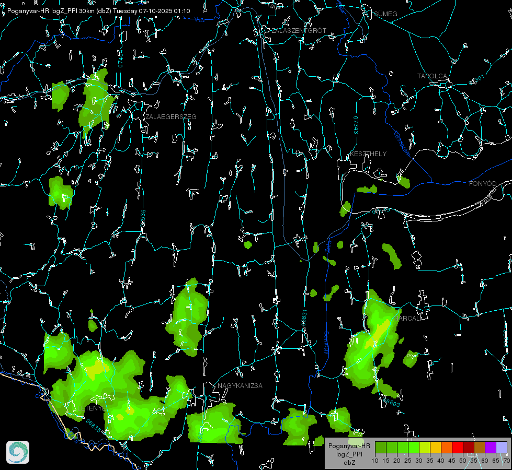Click the logZ_PPI legend label

349,454
